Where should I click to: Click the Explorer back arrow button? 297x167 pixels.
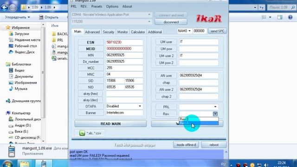4,7
